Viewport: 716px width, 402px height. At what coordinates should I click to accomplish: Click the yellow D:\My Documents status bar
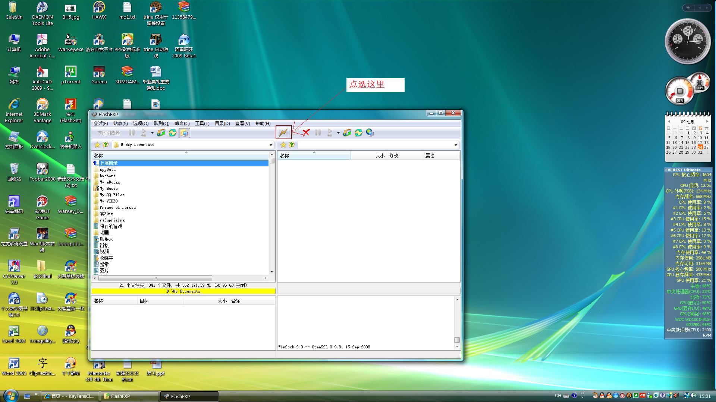coord(183,291)
